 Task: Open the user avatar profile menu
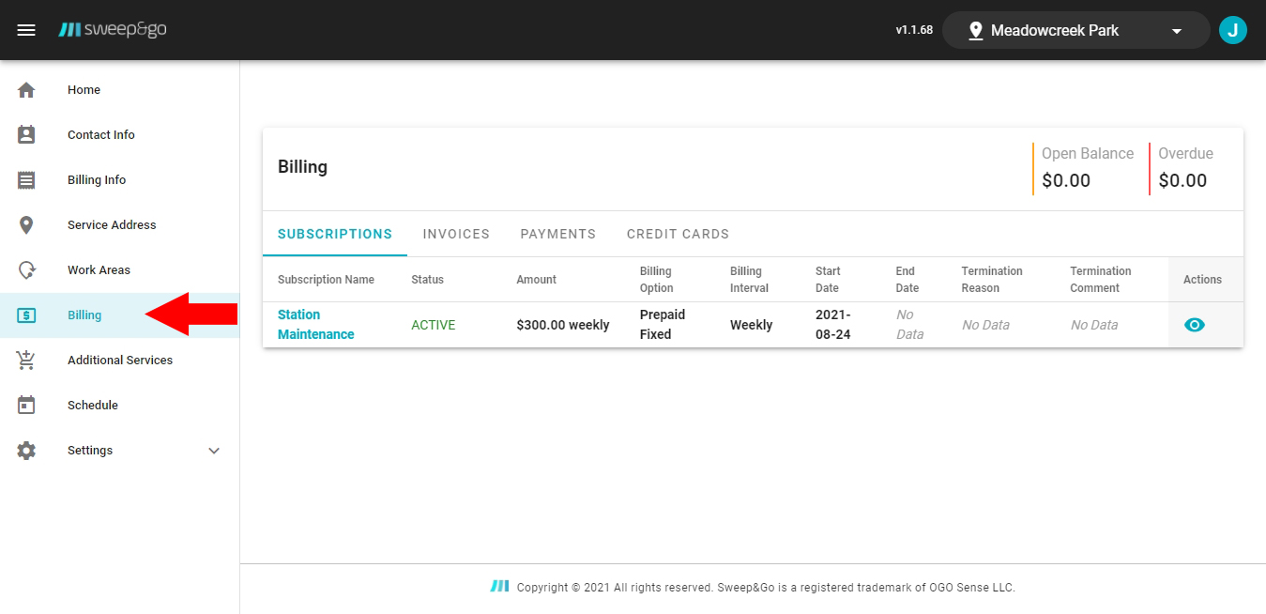tap(1232, 29)
